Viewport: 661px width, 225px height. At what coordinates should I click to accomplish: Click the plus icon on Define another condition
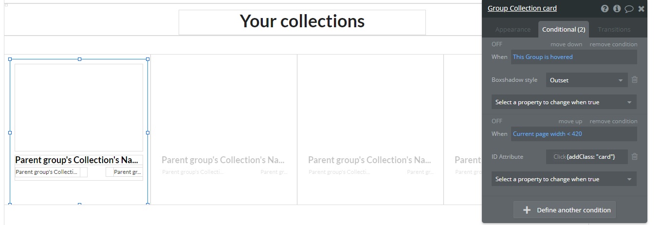(x=527, y=210)
